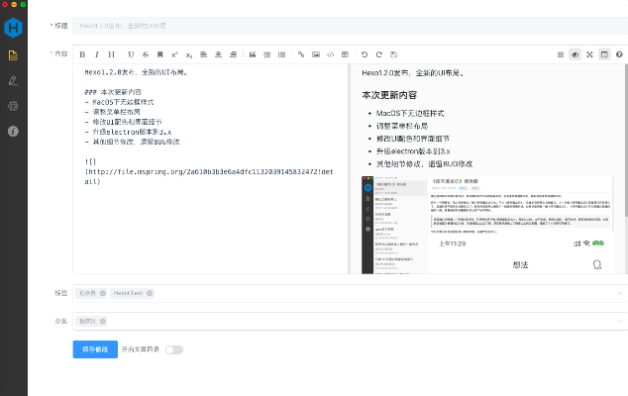Open the settings gear in sidebar
Image resolution: width=628 pixels, height=396 pixels.
(x=13, y=106)
